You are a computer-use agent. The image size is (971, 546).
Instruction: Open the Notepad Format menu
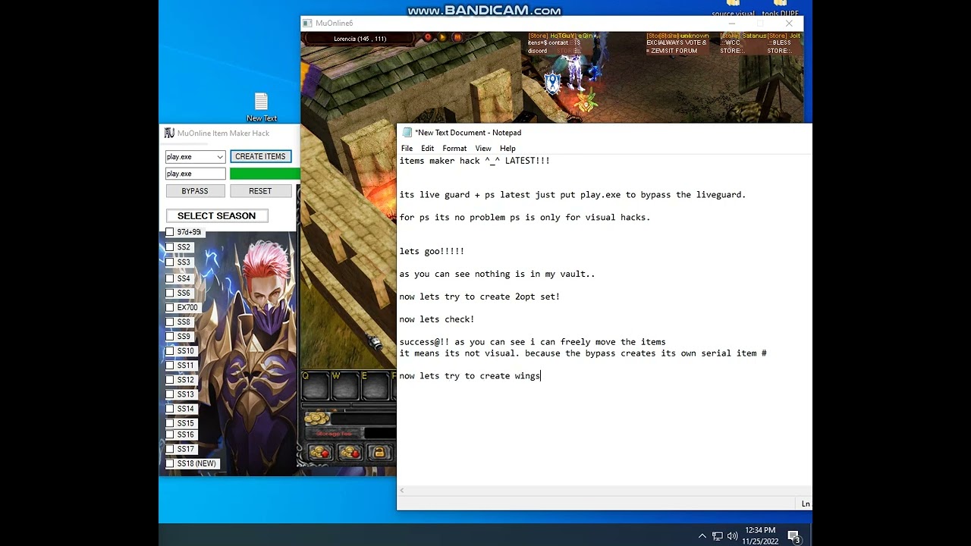[454, 149]
